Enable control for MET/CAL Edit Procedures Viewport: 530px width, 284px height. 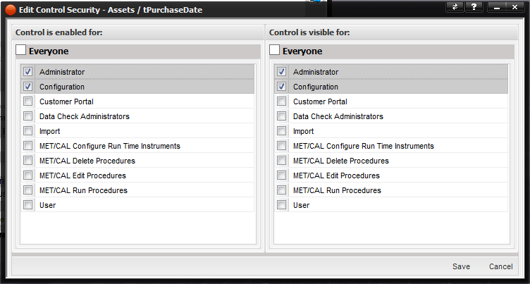coord(27,175)
